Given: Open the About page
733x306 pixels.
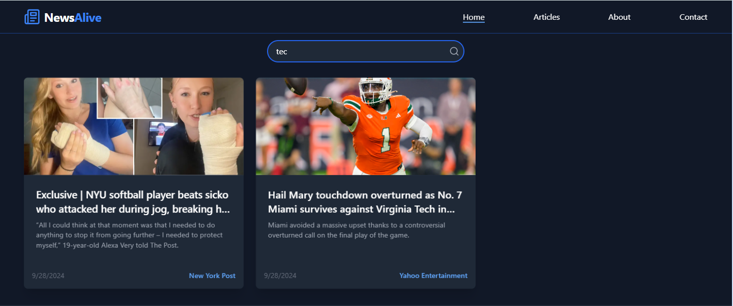Looking at the screenshot, I should pos(619,17).
